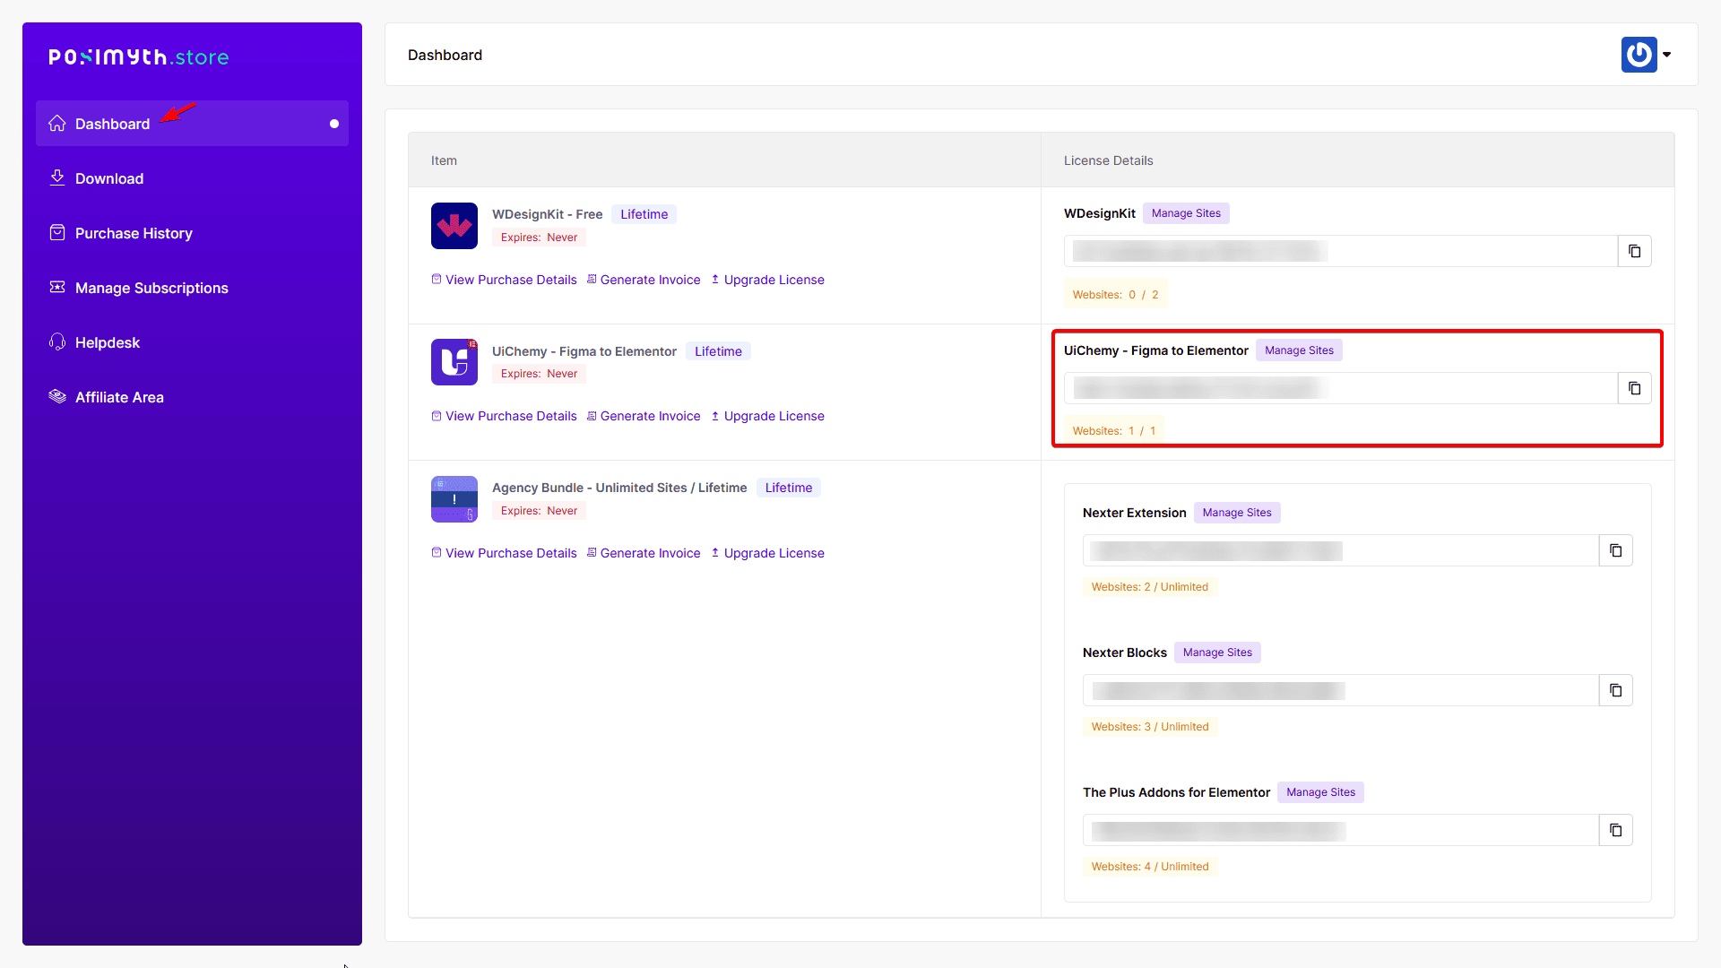Select the WDesignKit license key field
Screen dimensions: 1721x968
(1341, 251)
